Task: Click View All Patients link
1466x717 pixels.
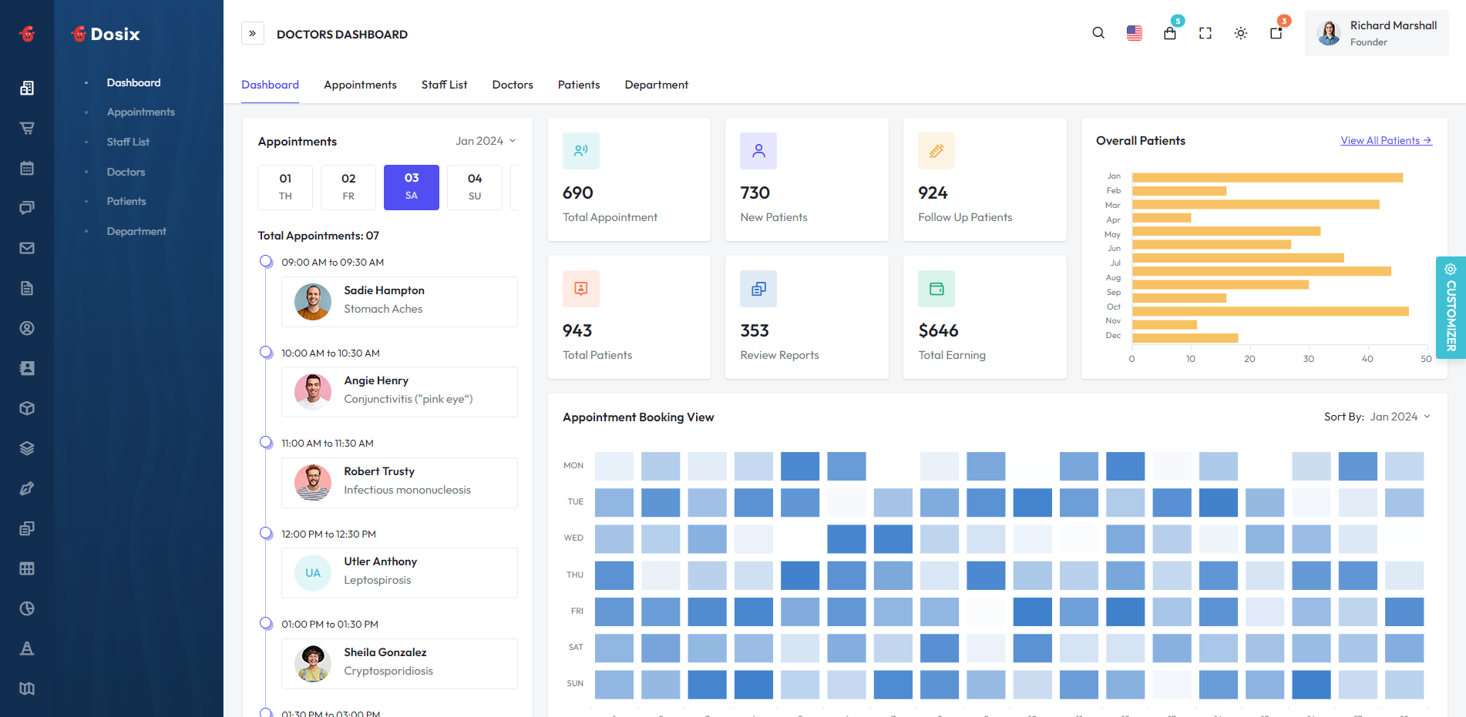Action: [x=1386, y=140]
